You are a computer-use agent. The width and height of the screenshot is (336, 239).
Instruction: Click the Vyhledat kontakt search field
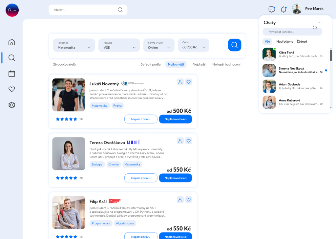(x=292, y=32)
